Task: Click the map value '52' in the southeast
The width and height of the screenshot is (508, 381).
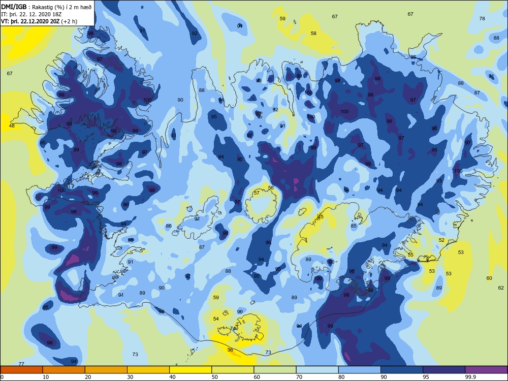Action: (x=441, y=240)
